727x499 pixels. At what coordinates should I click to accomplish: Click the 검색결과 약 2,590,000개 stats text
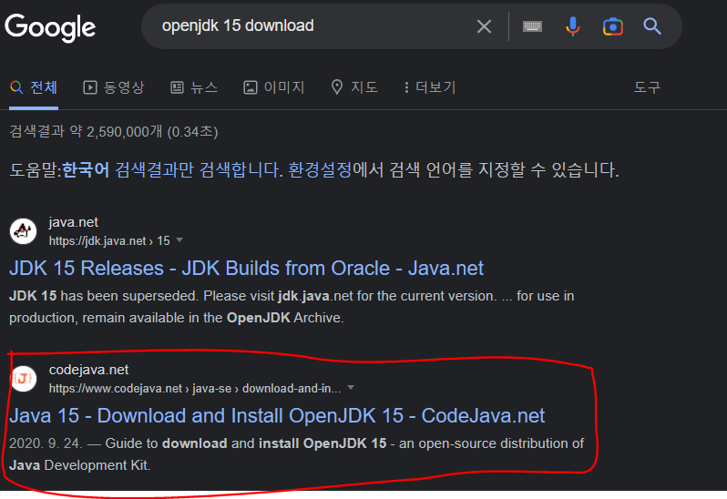(x=114, y=132)
